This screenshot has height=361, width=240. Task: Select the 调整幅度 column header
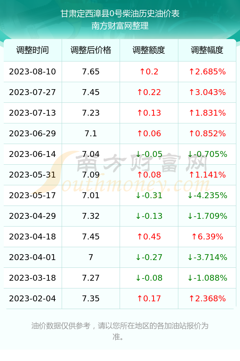pyautogui.click(x=207, y=50)
